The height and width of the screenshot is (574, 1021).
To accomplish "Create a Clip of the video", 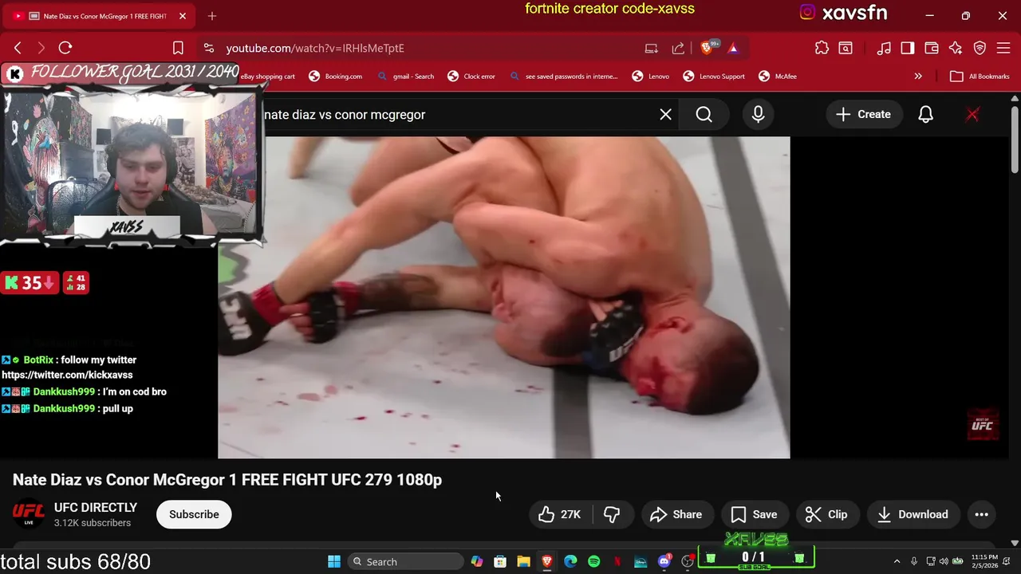I will pyautogui.click(x=826, y=514).
